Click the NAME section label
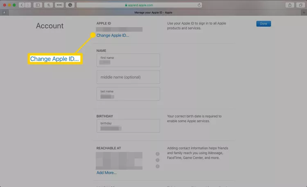This screenshot has width=307, height=187. click(101, 50)
